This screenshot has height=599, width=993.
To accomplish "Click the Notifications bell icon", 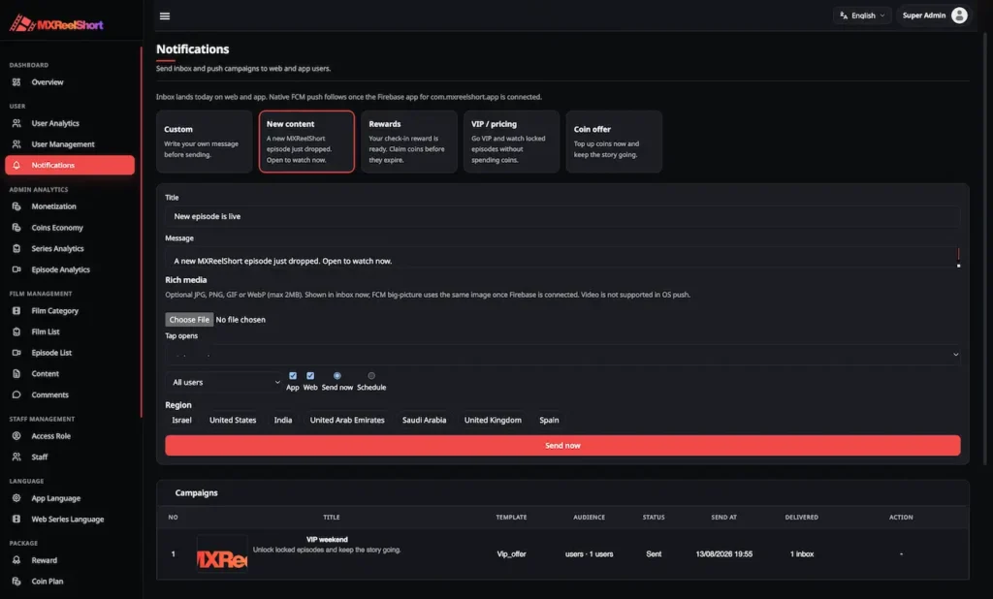I will click(x=16, y=166).
